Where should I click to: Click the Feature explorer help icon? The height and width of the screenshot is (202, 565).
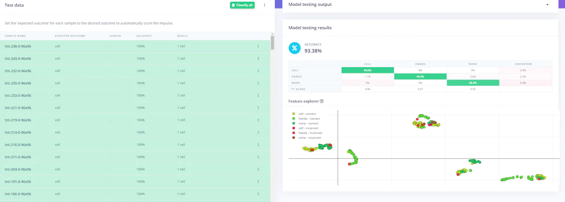point(322,101)
